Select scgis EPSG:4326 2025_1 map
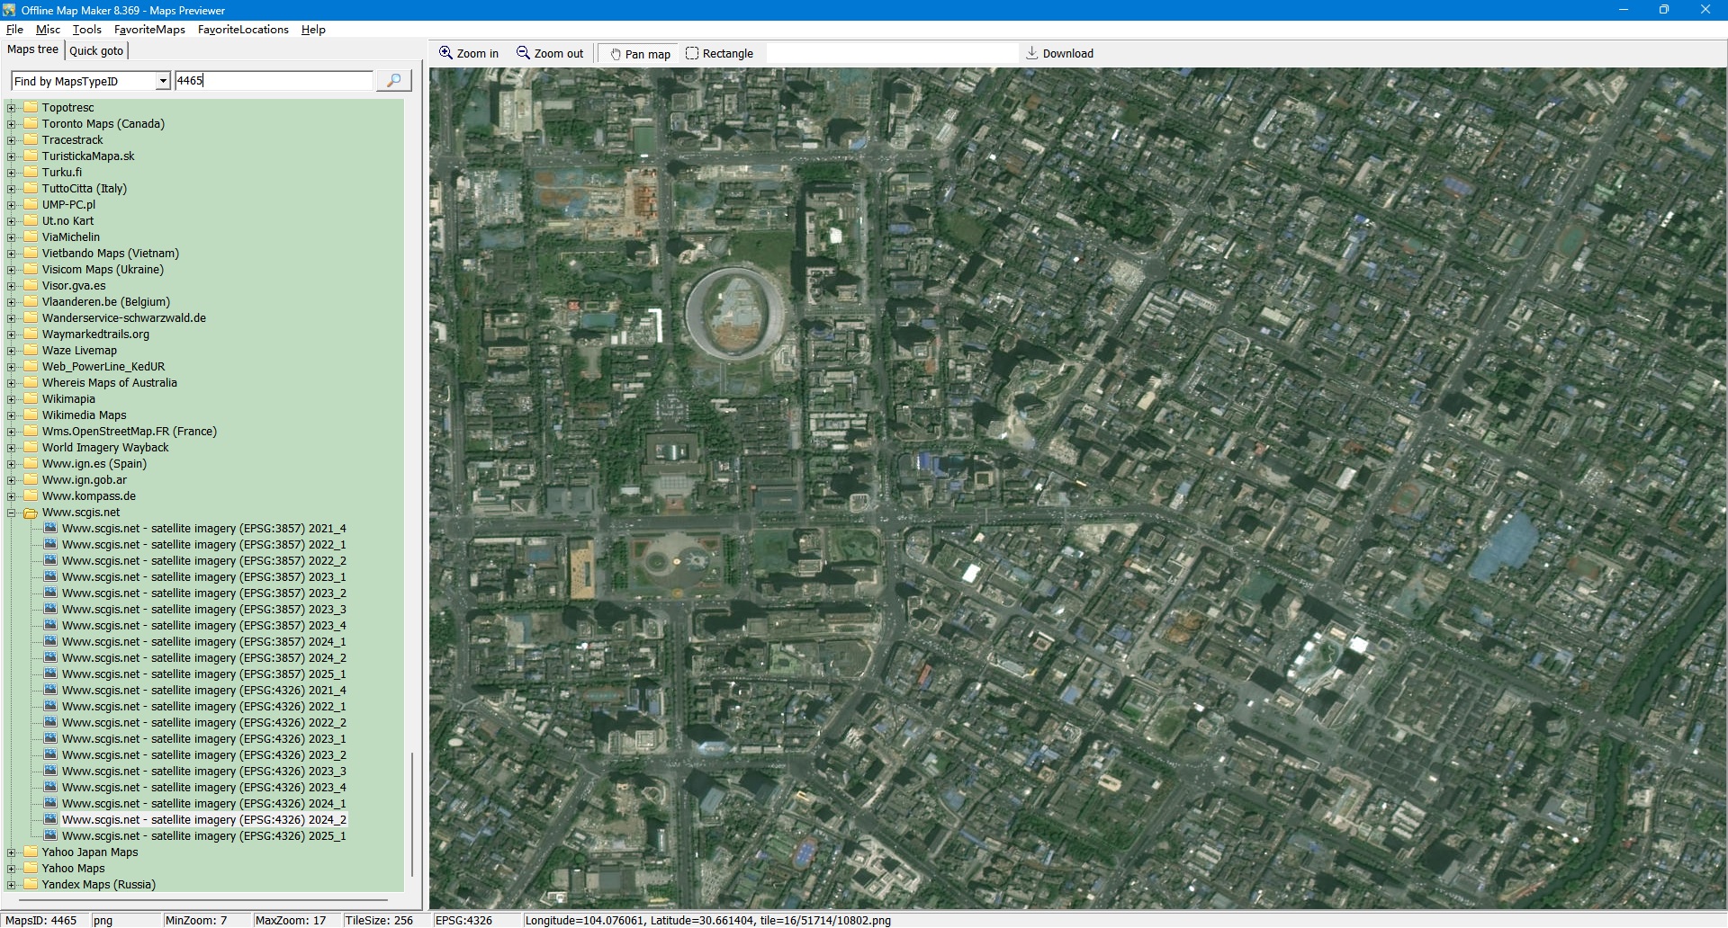 pyautogui.click(x=203, y=836)
